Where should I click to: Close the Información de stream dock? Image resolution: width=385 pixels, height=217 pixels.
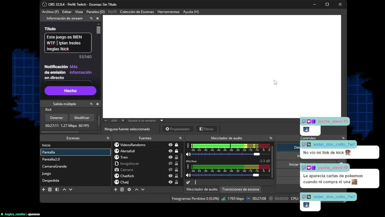[97, 18]
